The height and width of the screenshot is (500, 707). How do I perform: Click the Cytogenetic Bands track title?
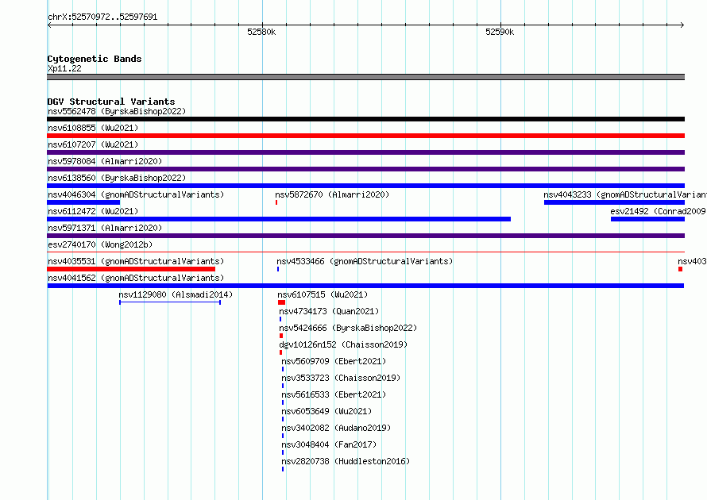pos(95,59)
